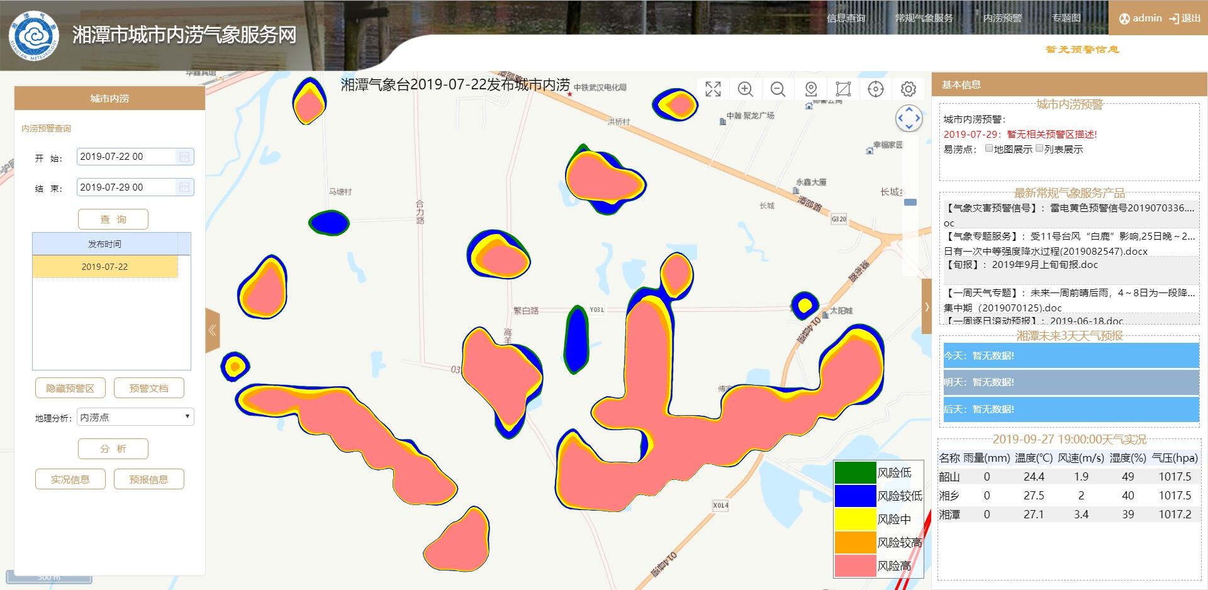
Task: Enable the 列表展示 checkbox
Action: pos(1039,148)
